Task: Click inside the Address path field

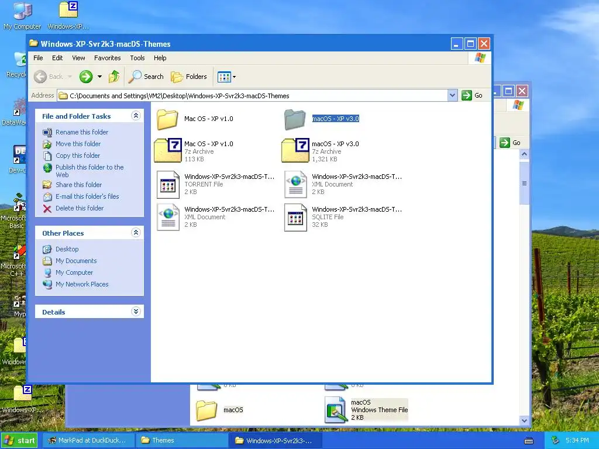Action: pos(253,96)
